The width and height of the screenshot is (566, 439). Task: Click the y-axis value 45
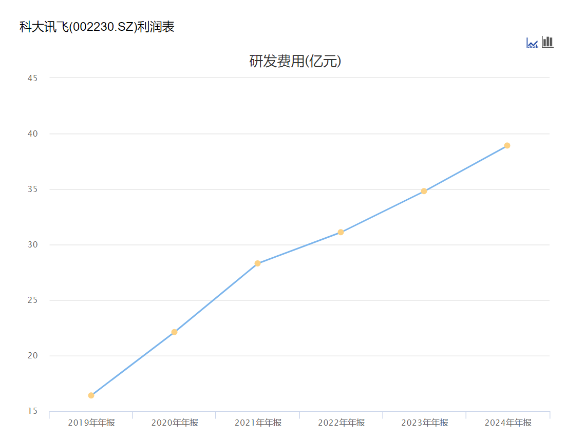pyautogui.click(x=32, y=78)
